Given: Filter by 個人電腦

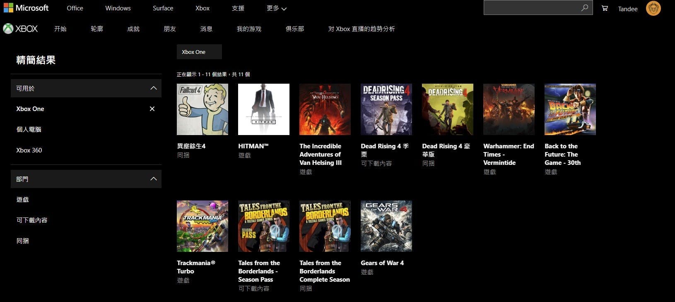Looking at the screenshot, I should (29, 129).
